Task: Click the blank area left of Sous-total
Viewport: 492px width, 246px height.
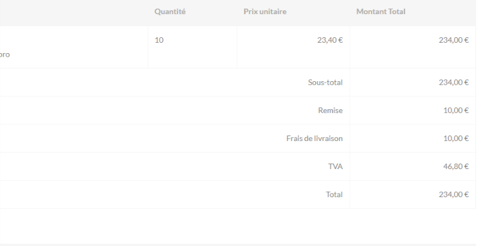Action: pyautogui.click(x=122, y=82)
